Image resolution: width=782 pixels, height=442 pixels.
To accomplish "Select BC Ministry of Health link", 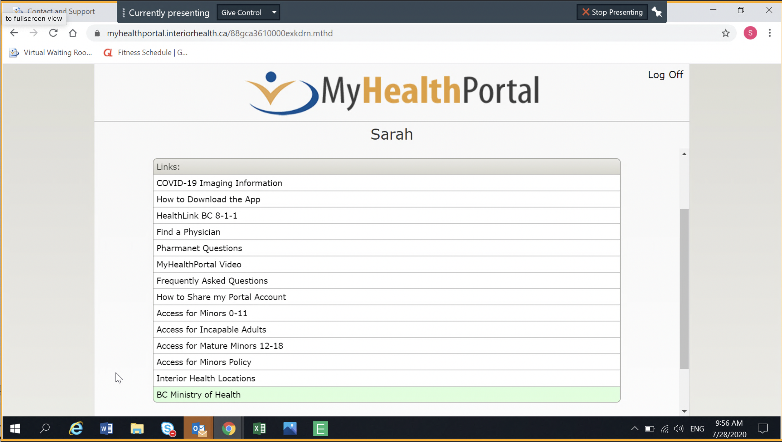I will (199, 394).
